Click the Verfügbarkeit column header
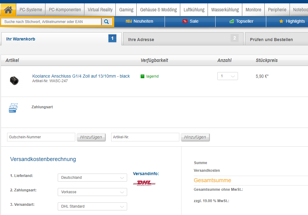 154,60
